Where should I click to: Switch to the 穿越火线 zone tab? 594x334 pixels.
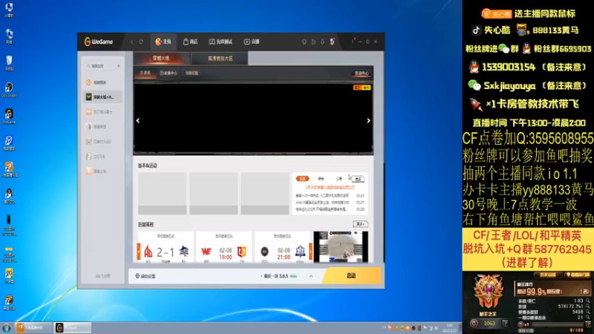[x=162, y=59]
